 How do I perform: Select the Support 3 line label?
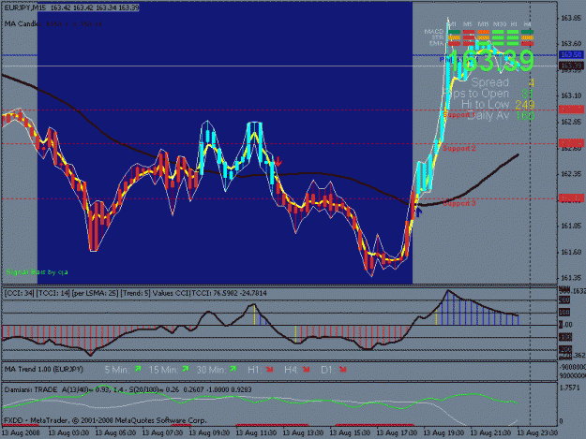(459, 203)
